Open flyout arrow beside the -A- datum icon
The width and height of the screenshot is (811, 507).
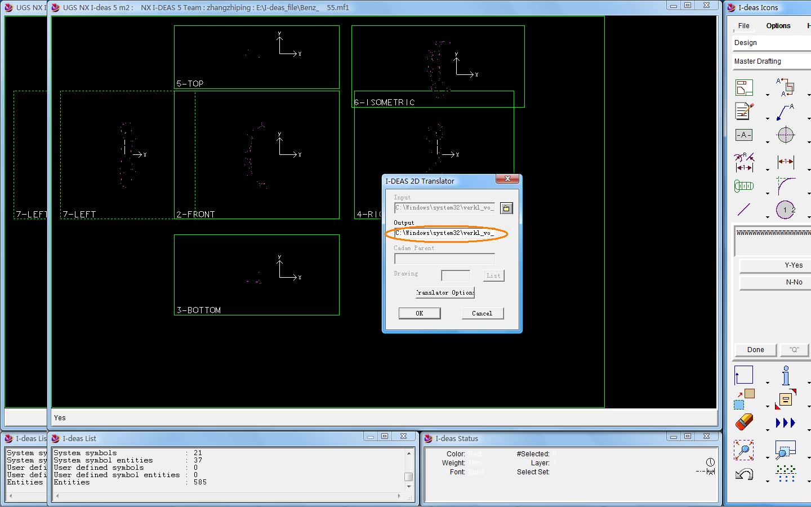click(768, 142)
